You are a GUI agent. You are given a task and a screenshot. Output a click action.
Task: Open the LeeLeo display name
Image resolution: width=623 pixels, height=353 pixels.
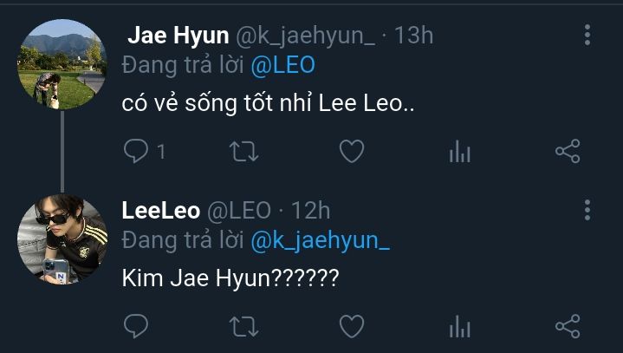click(x=161, y=210)
